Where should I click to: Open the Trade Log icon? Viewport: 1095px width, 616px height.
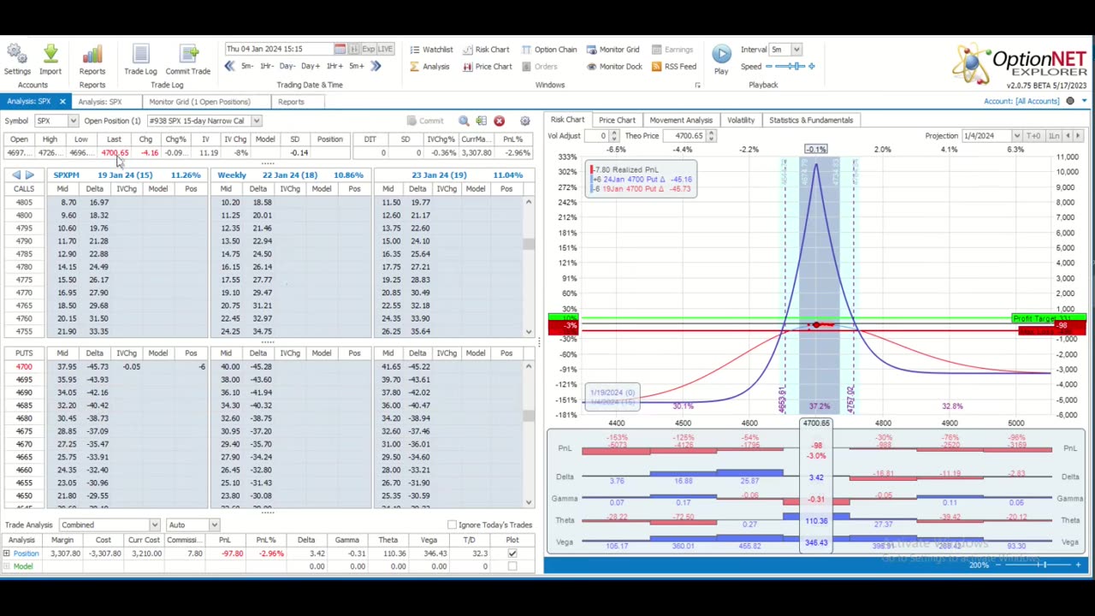click(x=140, y=55)
